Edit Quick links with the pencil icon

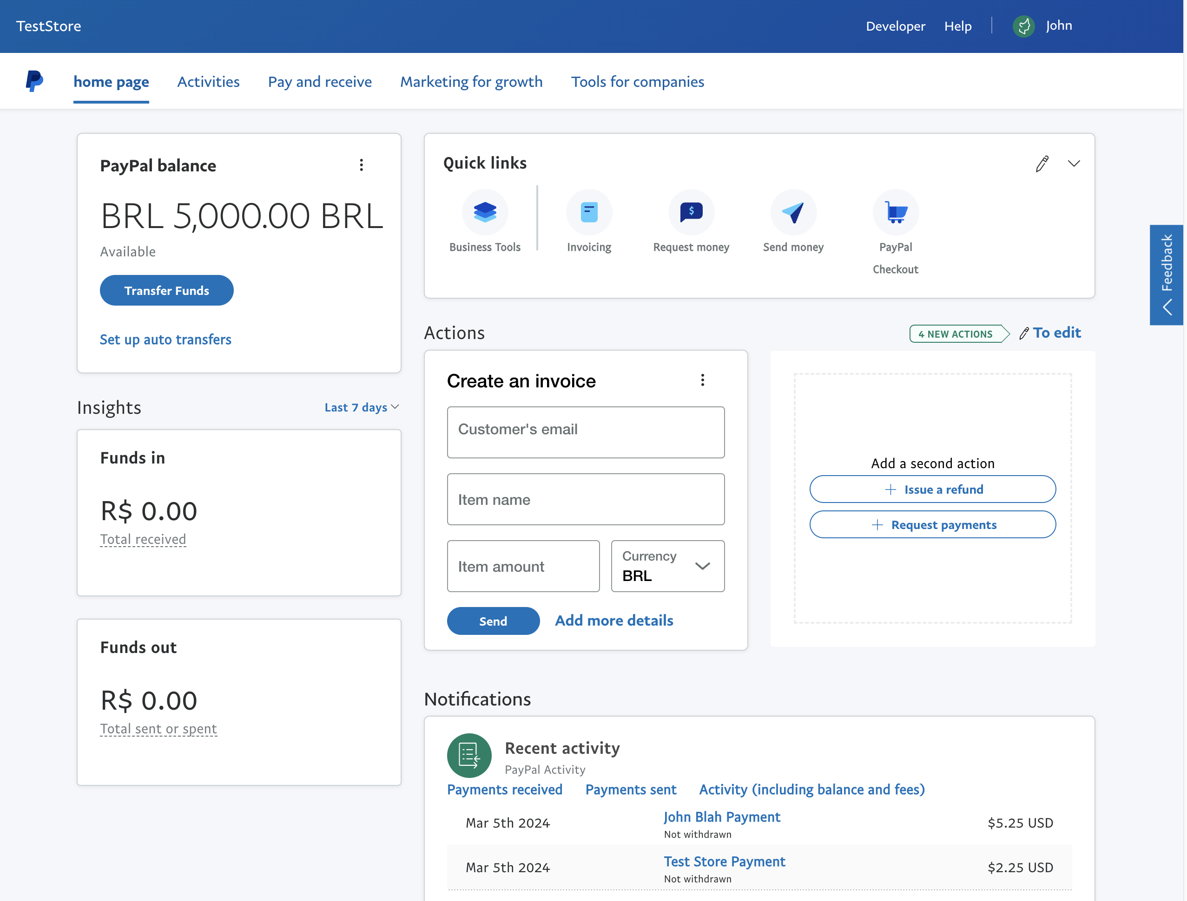(1042, 163)
